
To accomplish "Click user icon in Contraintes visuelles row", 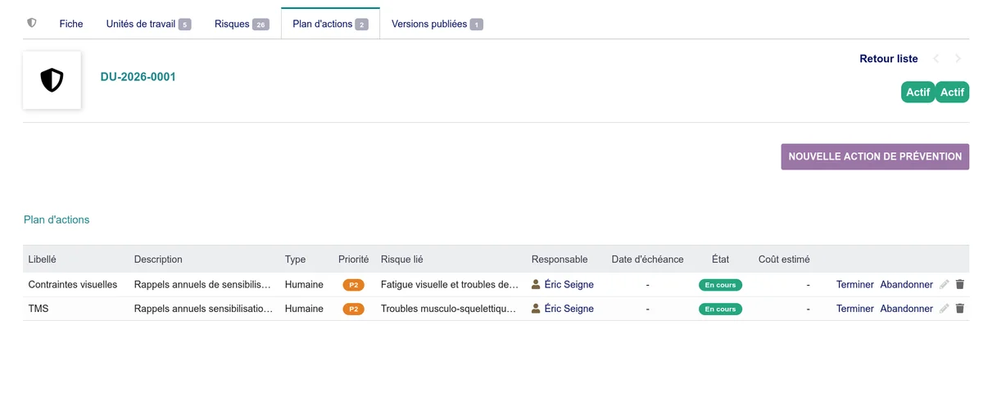I will pyautogui.click(x=537, y=285).
